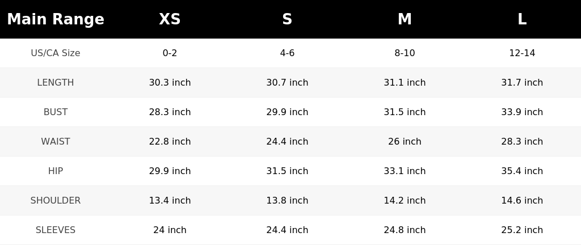Click the Main Range header cell

(56, 19)
